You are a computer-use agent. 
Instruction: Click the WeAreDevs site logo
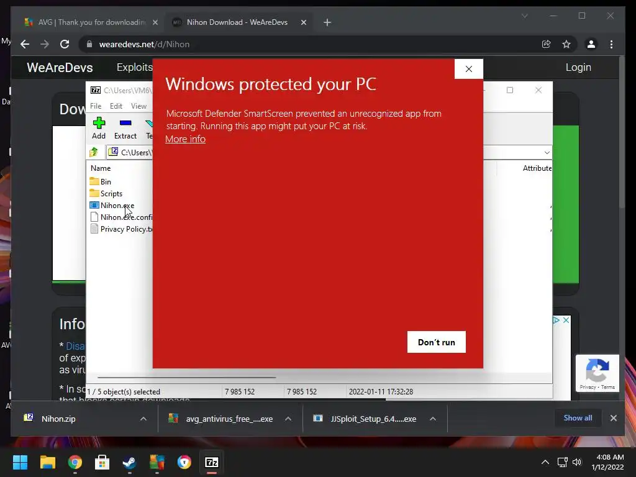tap(60, 67)
